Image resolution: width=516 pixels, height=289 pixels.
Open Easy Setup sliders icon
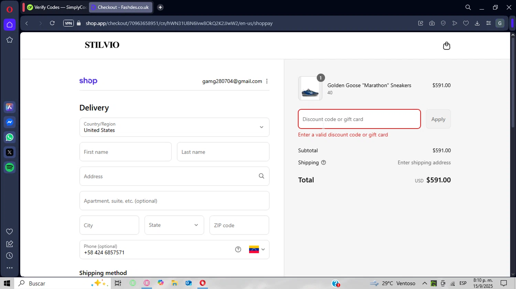click(488, 23)
